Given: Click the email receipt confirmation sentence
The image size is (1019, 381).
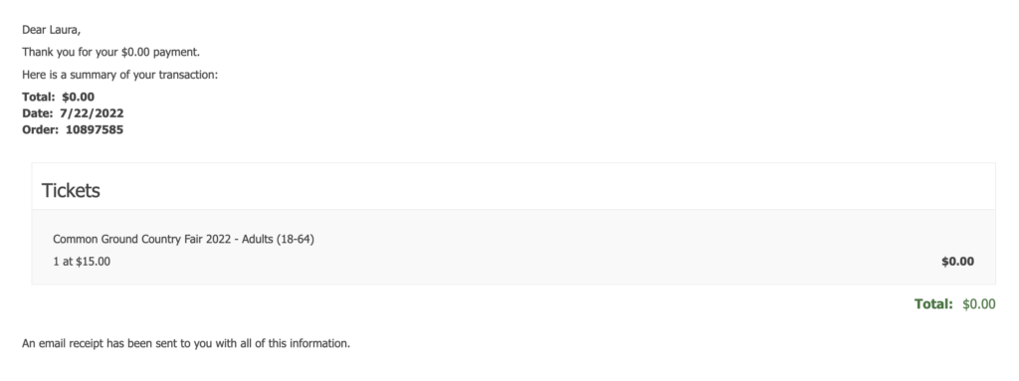Looking at the screenshot, I should [x=186, y=343].
